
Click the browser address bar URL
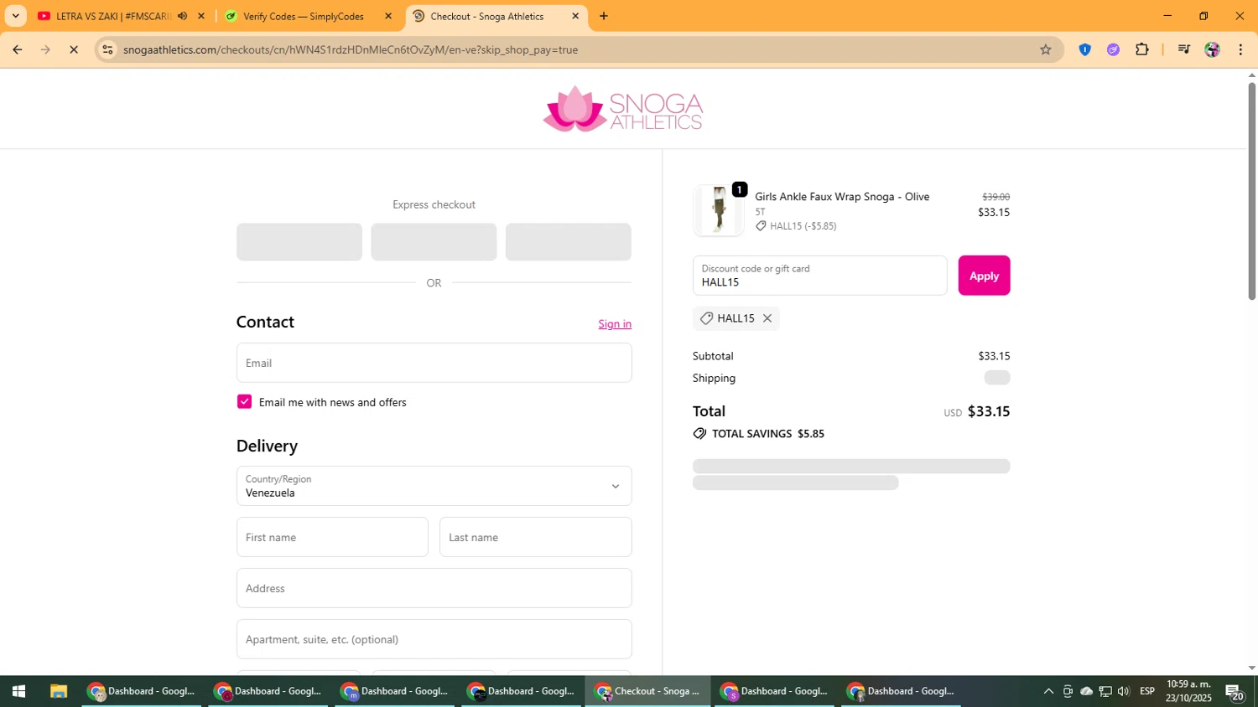[x=351, y=49]
